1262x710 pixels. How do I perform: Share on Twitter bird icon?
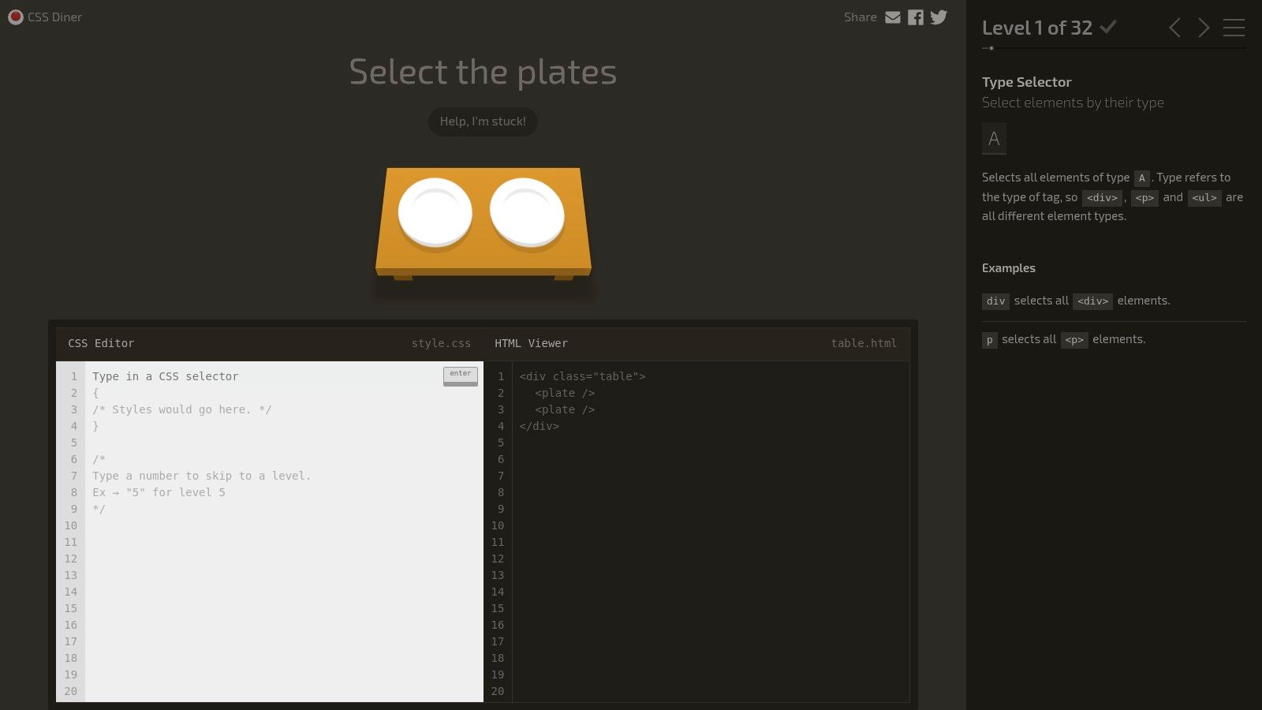(939, 17)
